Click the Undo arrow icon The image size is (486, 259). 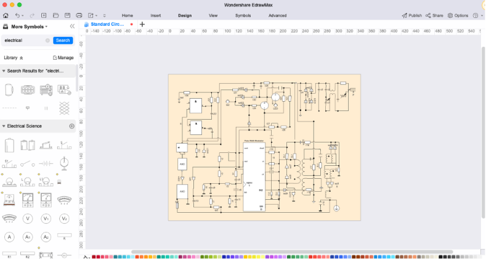pyautogui.click(x=18, y=15)
